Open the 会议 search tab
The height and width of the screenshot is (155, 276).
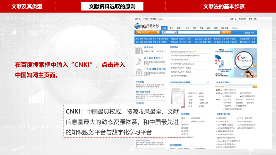pos(187,28)
